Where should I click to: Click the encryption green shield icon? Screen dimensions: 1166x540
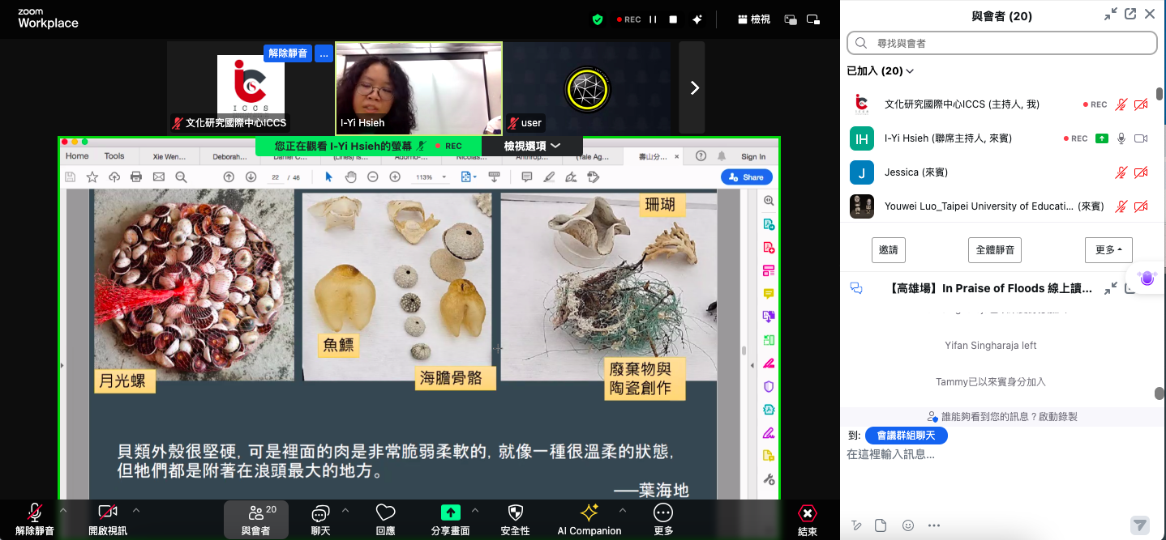tap(598, 19)
